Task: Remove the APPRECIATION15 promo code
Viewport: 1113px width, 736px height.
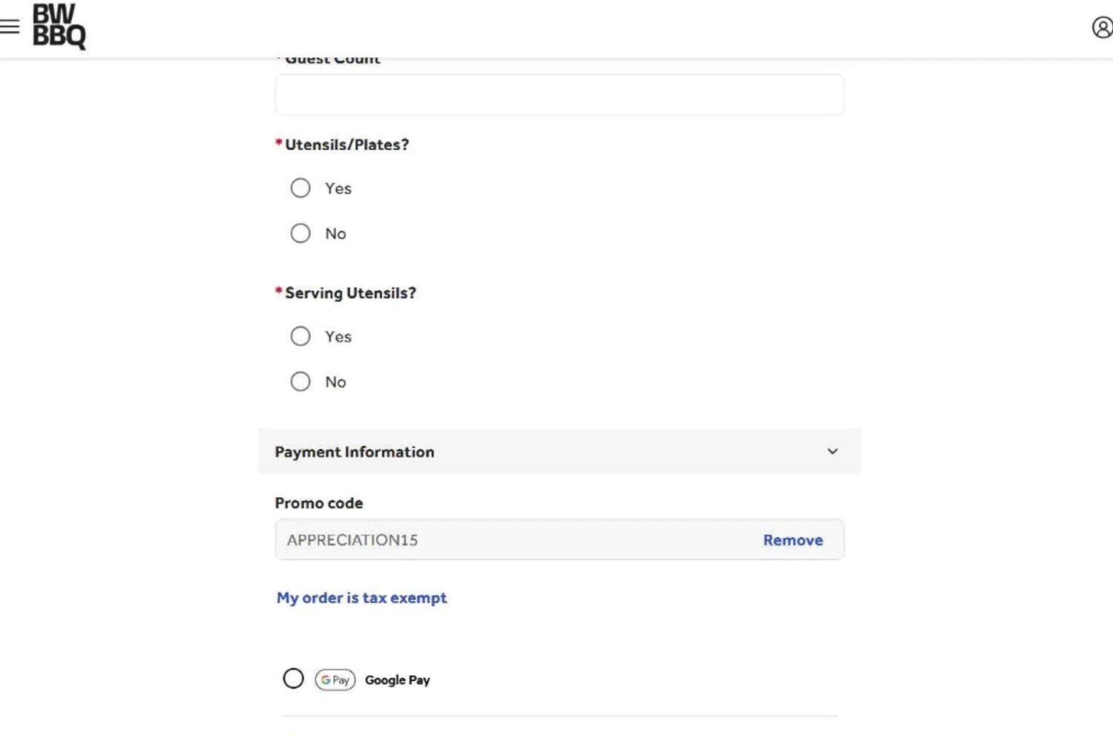Action: 793,540
